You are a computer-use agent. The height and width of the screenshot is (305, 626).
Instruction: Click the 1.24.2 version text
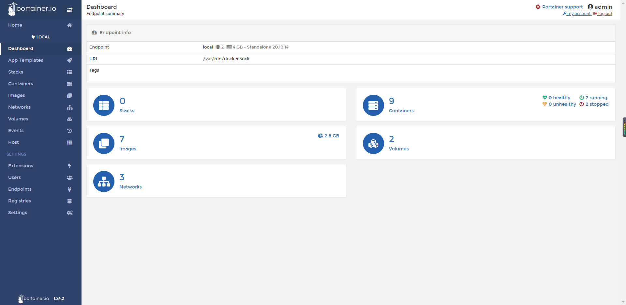click(59, 298)
